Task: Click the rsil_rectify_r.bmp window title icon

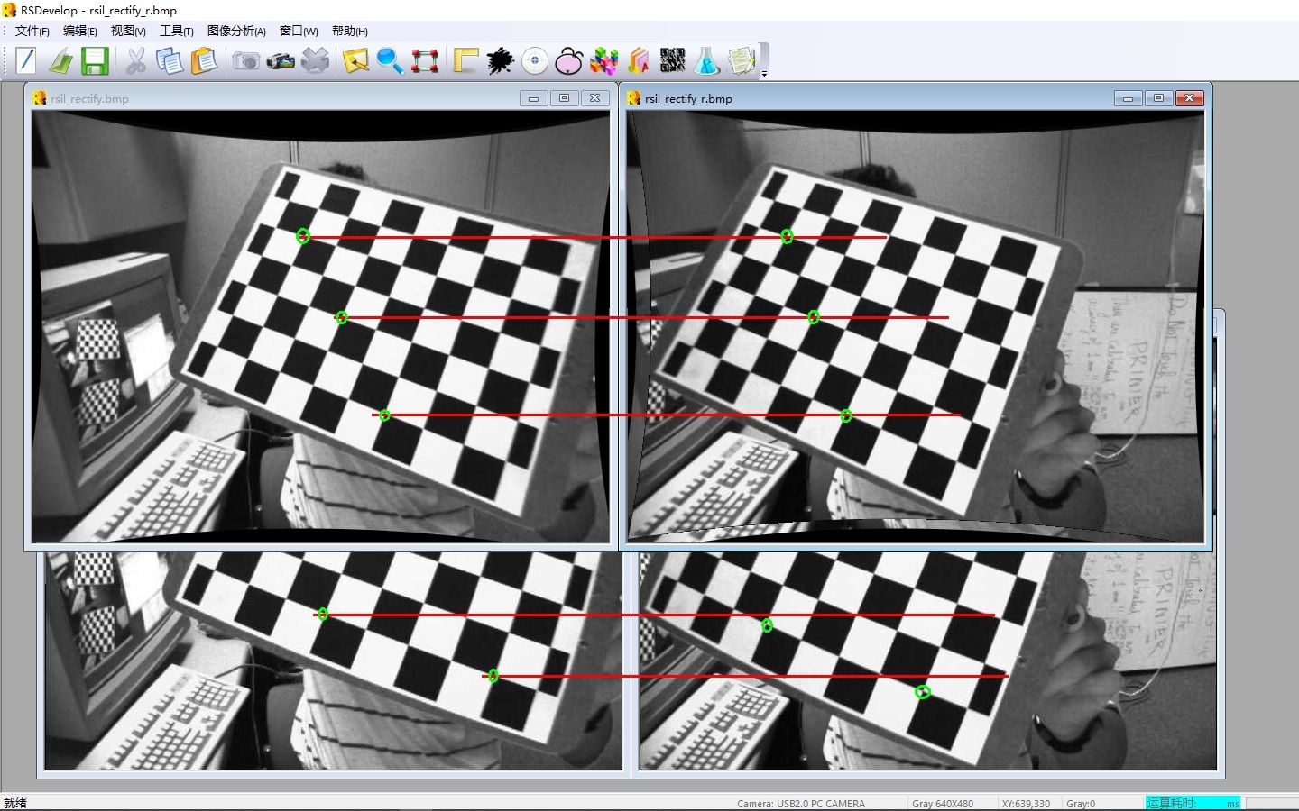Action: 634,98
